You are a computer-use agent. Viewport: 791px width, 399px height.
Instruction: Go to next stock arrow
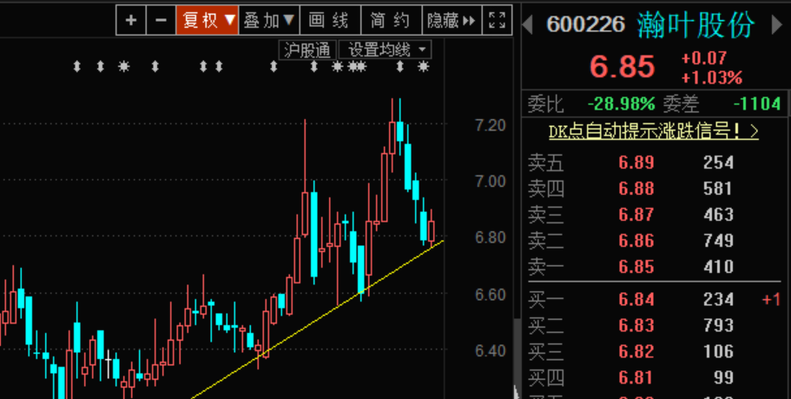click(x=777, y=24)
